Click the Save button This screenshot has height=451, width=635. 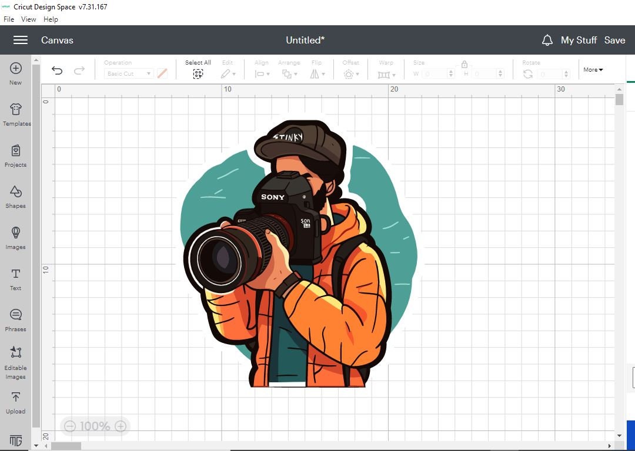[615, 40]
